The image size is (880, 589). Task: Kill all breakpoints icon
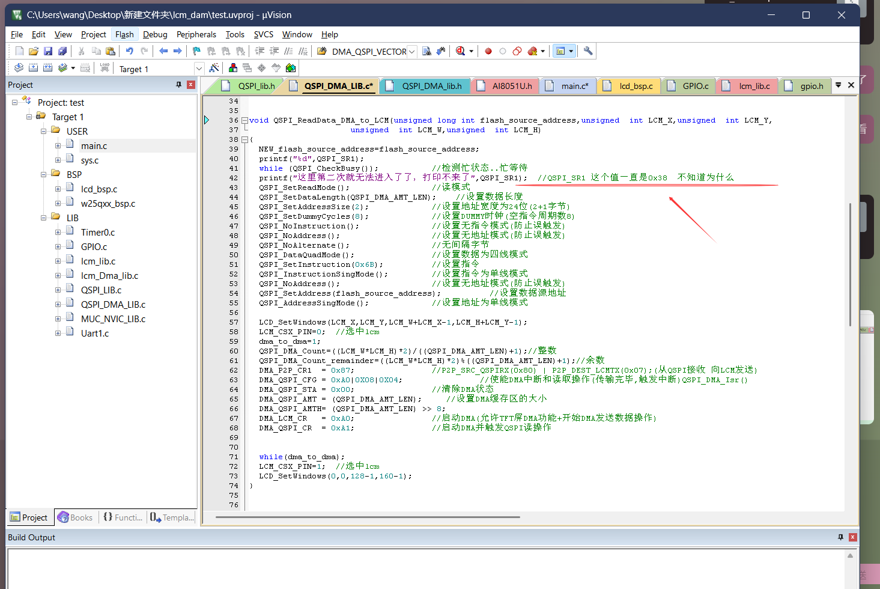point(532,51)
